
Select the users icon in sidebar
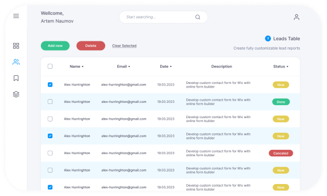[16, 62]
